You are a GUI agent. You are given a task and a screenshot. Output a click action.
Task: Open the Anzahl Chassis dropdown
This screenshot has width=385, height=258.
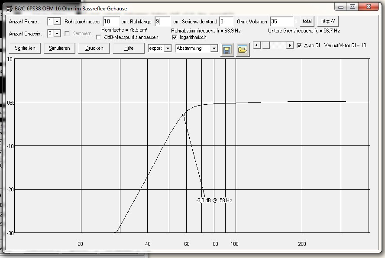[x=57, y=33]
